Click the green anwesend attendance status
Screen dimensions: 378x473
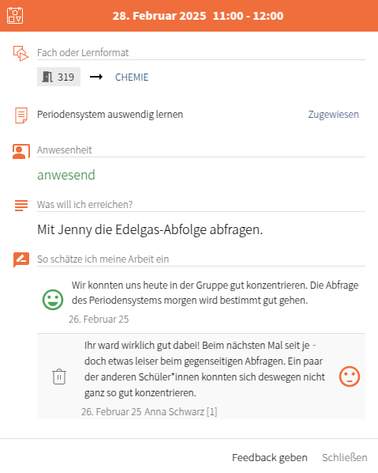[66, 175]
